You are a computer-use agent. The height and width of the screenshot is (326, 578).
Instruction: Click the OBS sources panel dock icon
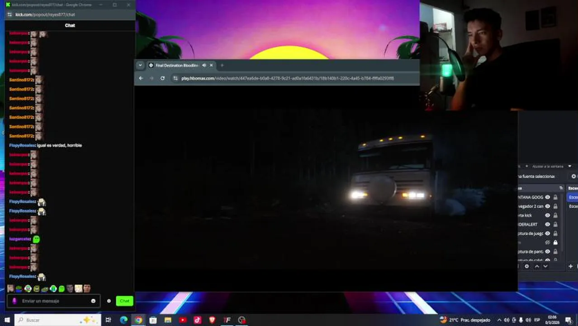pos(561,188)
